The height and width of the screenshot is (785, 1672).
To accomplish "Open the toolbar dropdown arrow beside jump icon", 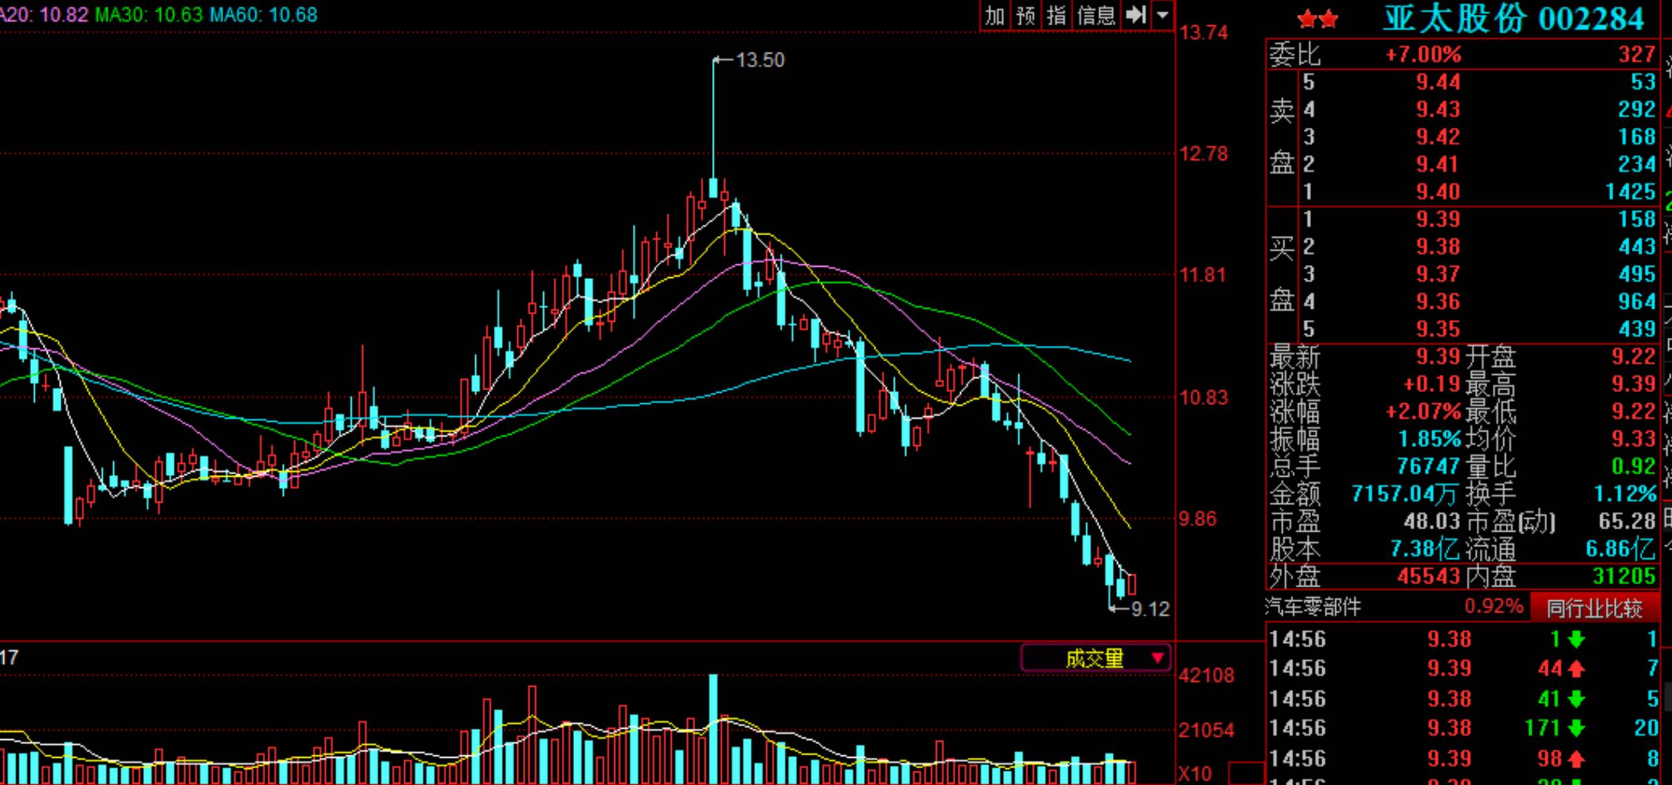I will pos(1163,15).
